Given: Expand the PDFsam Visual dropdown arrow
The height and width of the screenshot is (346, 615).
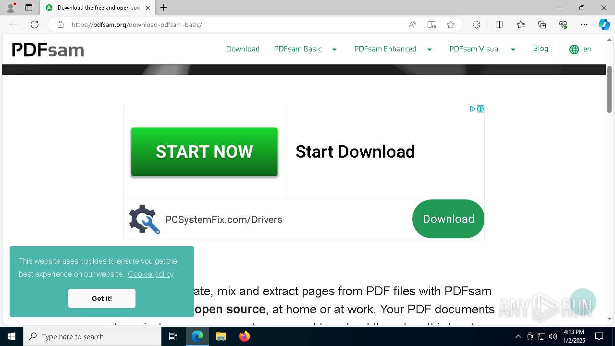Looking at the screenshot, I should click(x=513, y=49).
